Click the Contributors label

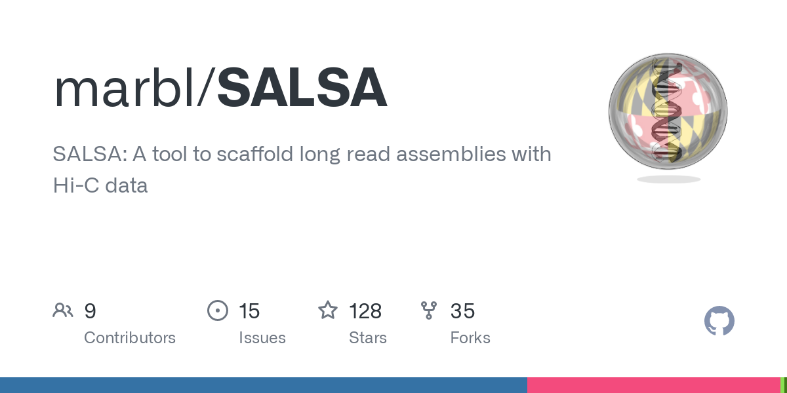coord(130,338)
